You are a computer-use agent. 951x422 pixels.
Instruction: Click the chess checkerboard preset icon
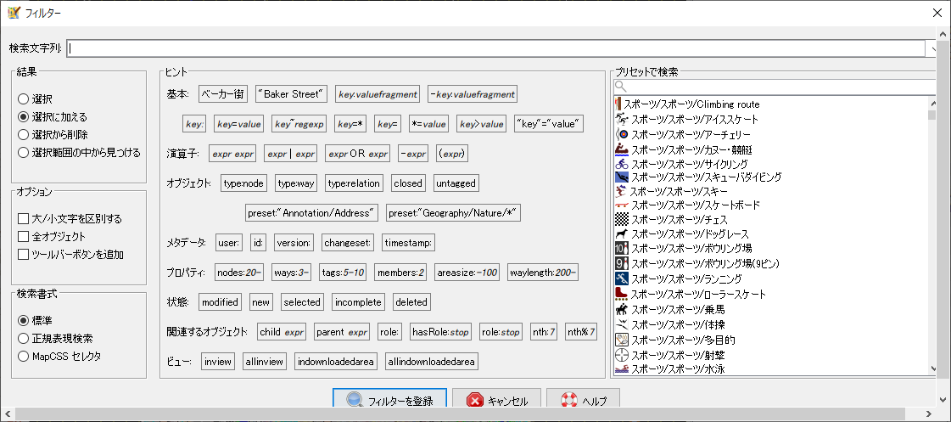tap(622, 220)
